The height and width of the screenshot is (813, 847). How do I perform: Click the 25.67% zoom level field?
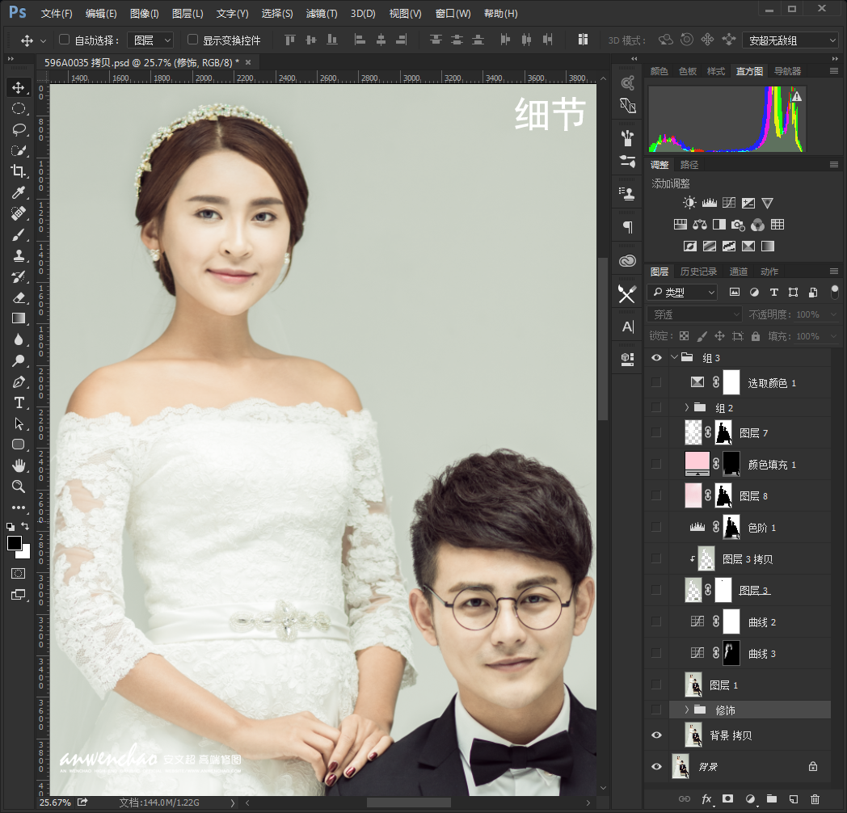tap(55, 802)
